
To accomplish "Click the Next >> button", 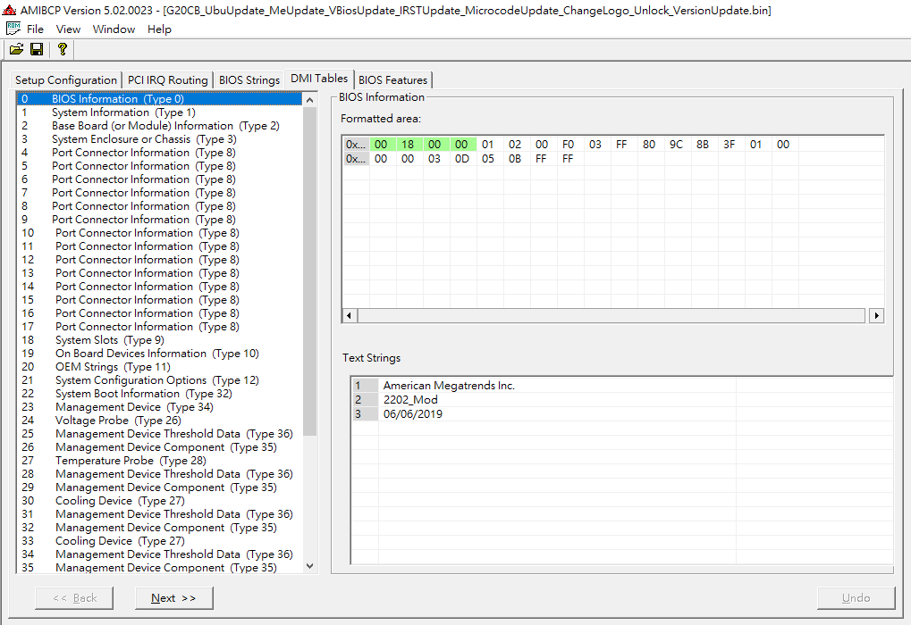I will click(x=173, y=597).
